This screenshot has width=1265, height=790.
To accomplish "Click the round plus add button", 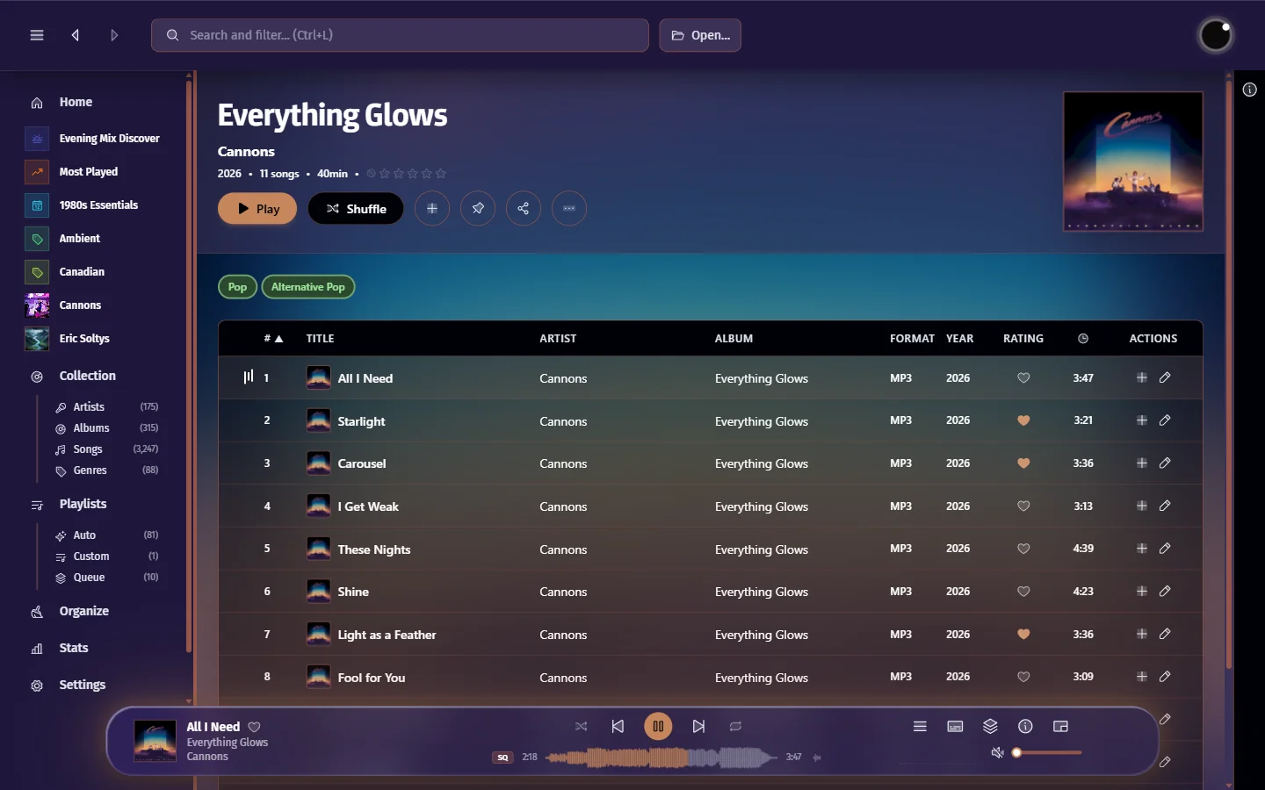I will (x=432, y=209).
